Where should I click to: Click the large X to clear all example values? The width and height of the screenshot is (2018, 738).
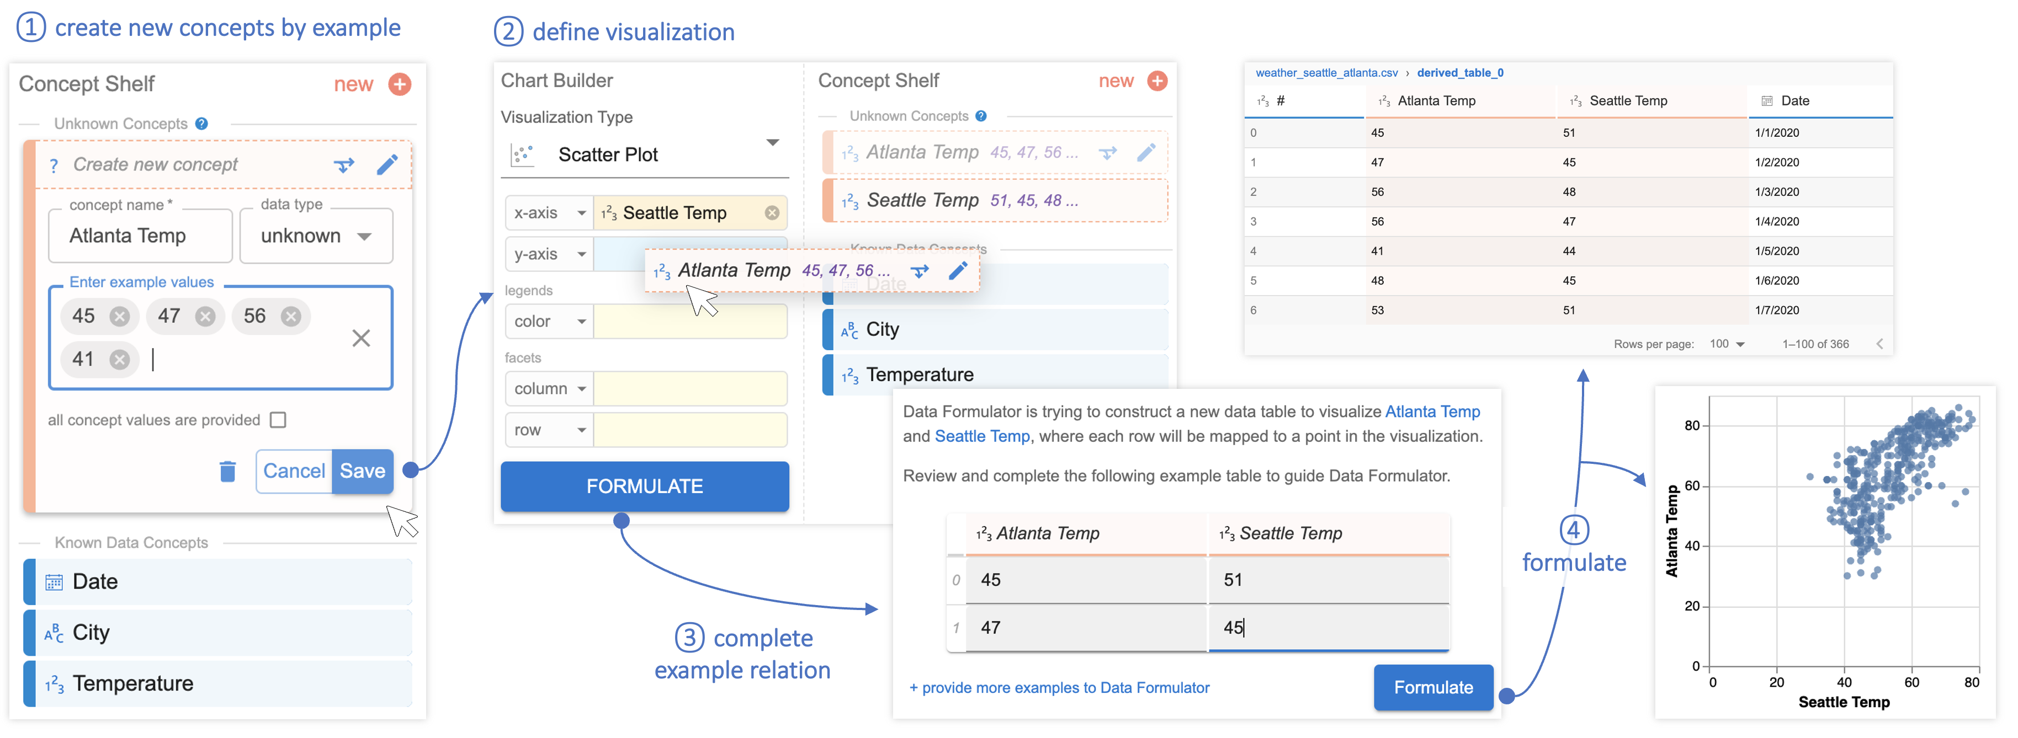(x=361, y=338)
